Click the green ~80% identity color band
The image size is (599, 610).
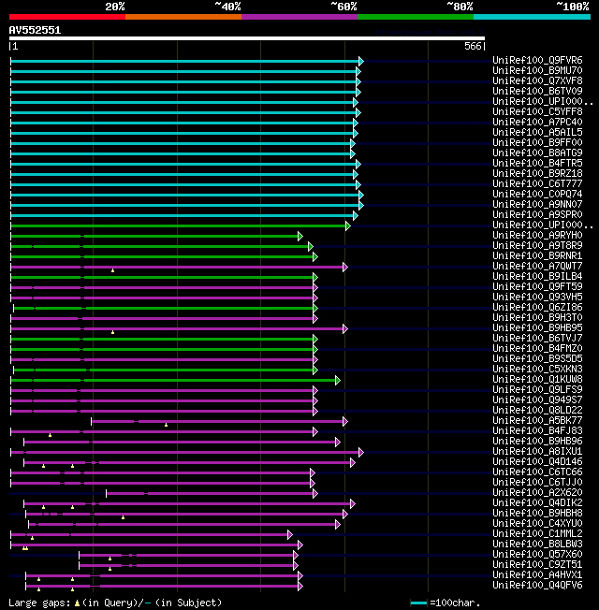click(416, 17)
